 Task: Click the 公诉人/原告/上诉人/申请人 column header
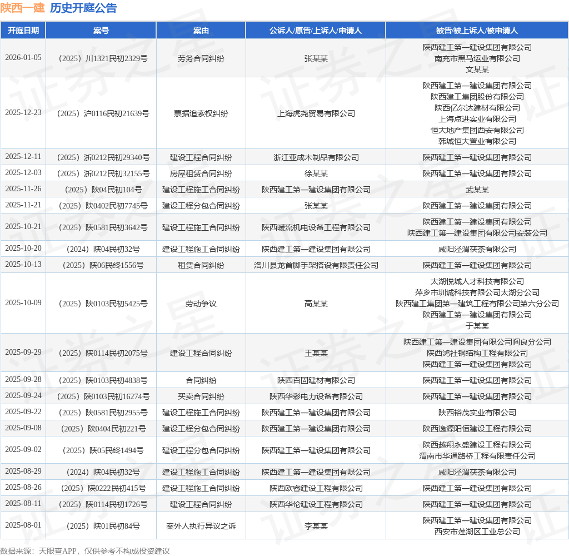point(316,31)
